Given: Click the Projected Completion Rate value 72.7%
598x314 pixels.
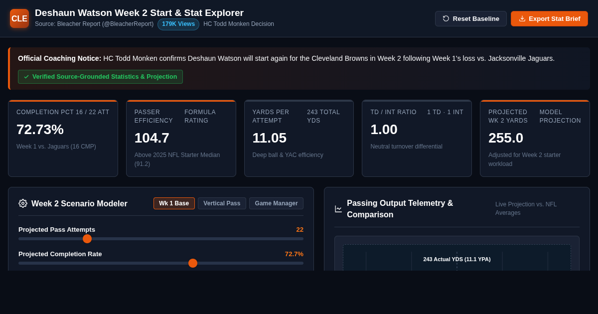Looking at the screenshot, I should [x=294, y=254].
